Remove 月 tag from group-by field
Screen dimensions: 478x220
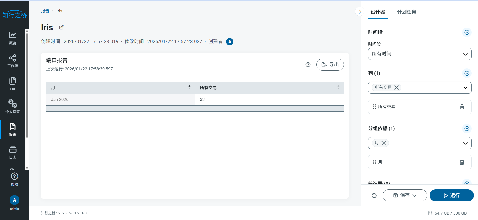(x=384, y=143)
